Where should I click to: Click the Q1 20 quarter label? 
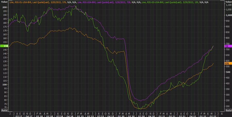coord(121,116)
